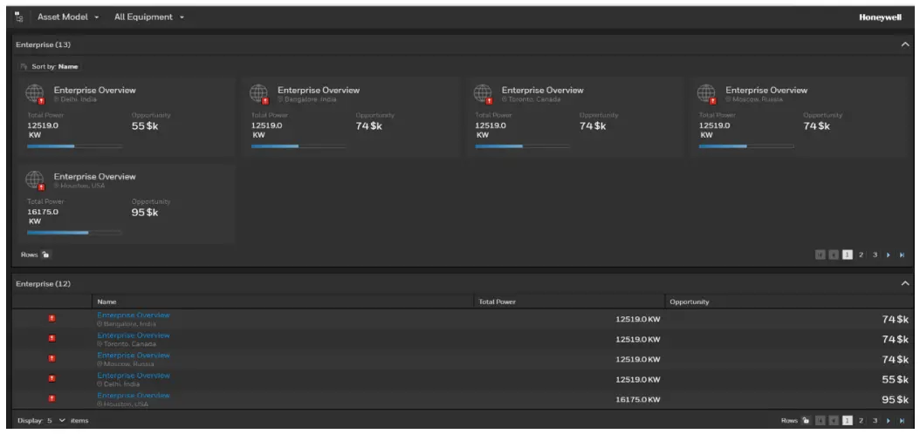Click red alert icon in Moscow table row
Screen dimensions: 920x434
point(51,358)
